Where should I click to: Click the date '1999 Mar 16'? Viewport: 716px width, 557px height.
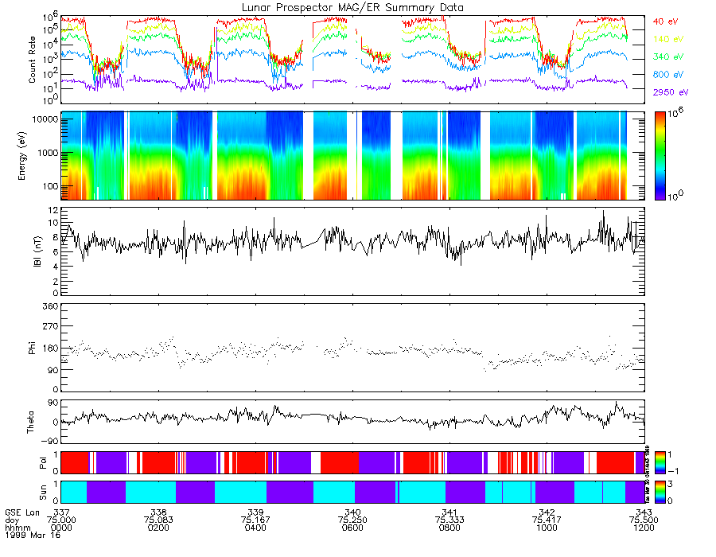point(33,535)
